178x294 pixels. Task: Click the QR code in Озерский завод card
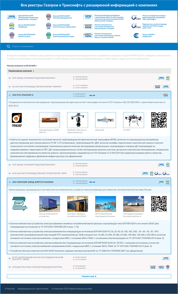pyautogui.click(x=159, y=204)
